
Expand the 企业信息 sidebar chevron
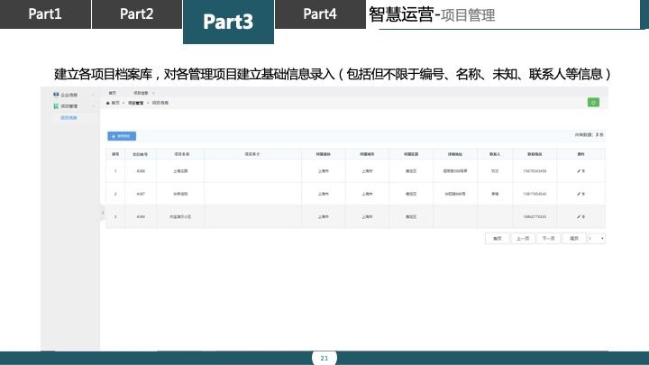[x=93, y=96]
